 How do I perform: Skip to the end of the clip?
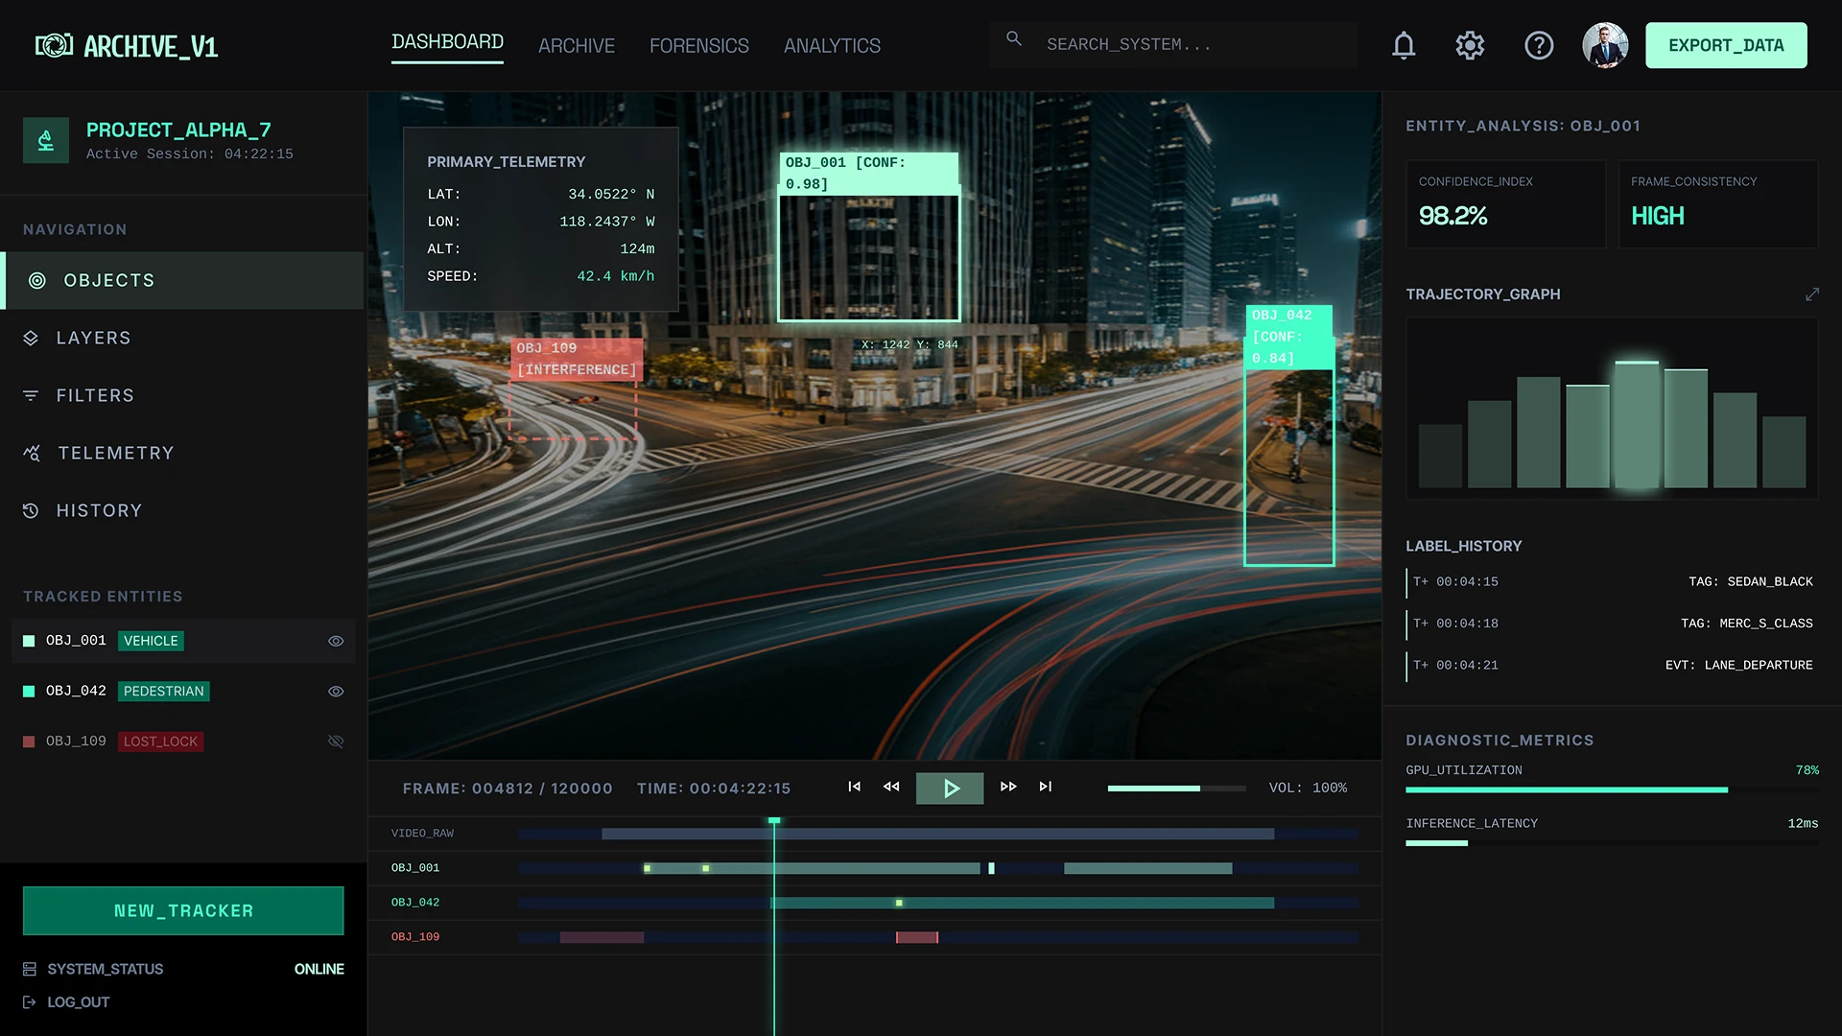point(1046,787)
